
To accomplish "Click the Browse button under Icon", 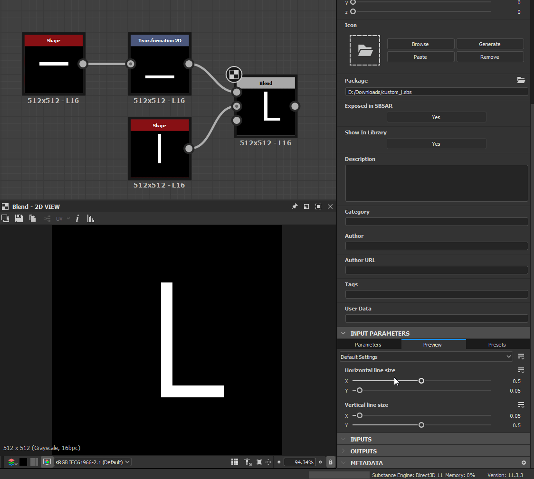I will [420, 44].
